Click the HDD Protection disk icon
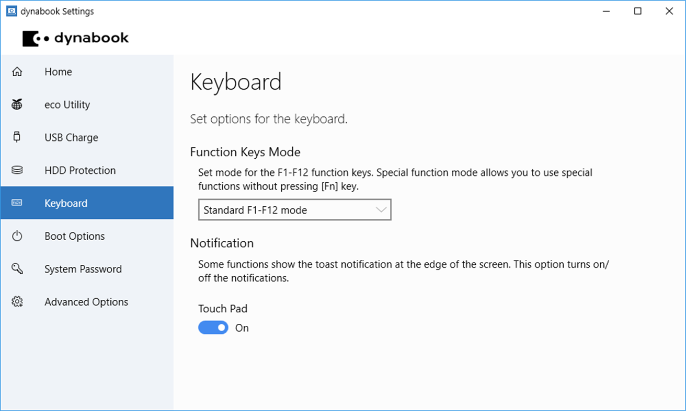The width and height of the screenshot is (686, 411). coord(17,170)
